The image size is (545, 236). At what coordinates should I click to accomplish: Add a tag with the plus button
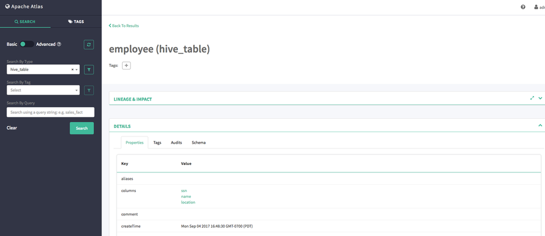(126, 65)
